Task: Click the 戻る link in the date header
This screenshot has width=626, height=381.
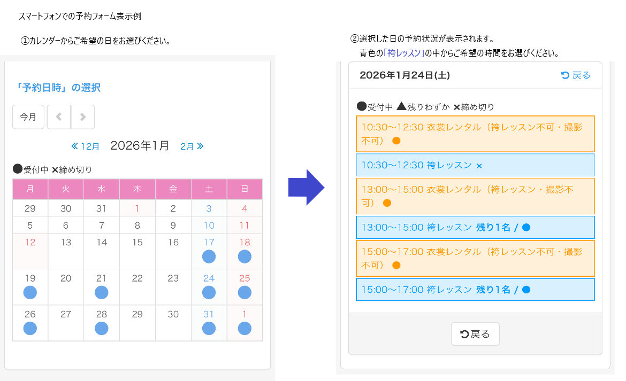Action: pyautogui.click(x=576, y=75)
